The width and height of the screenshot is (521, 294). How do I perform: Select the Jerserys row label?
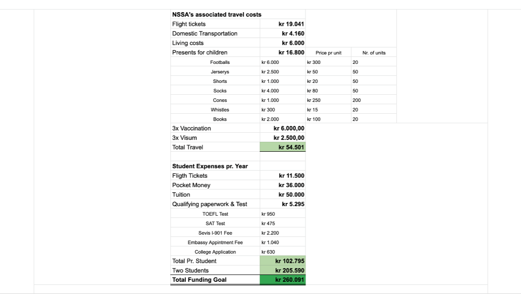(x=220, y=72)
